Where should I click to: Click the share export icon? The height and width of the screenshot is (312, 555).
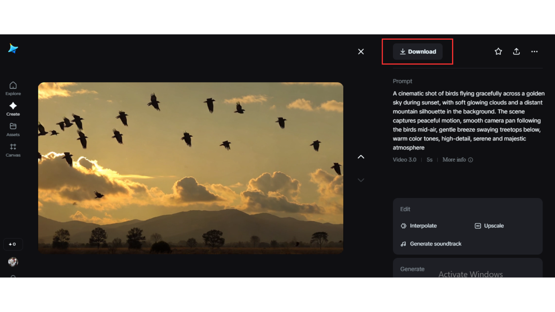click(x=516, y=51)
